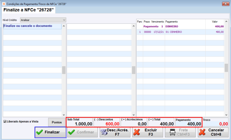Image resolution: width=231 pixels, height=140 pixels.
Task: Click the left list scrollbar thumb
Action: click(64, 70)
